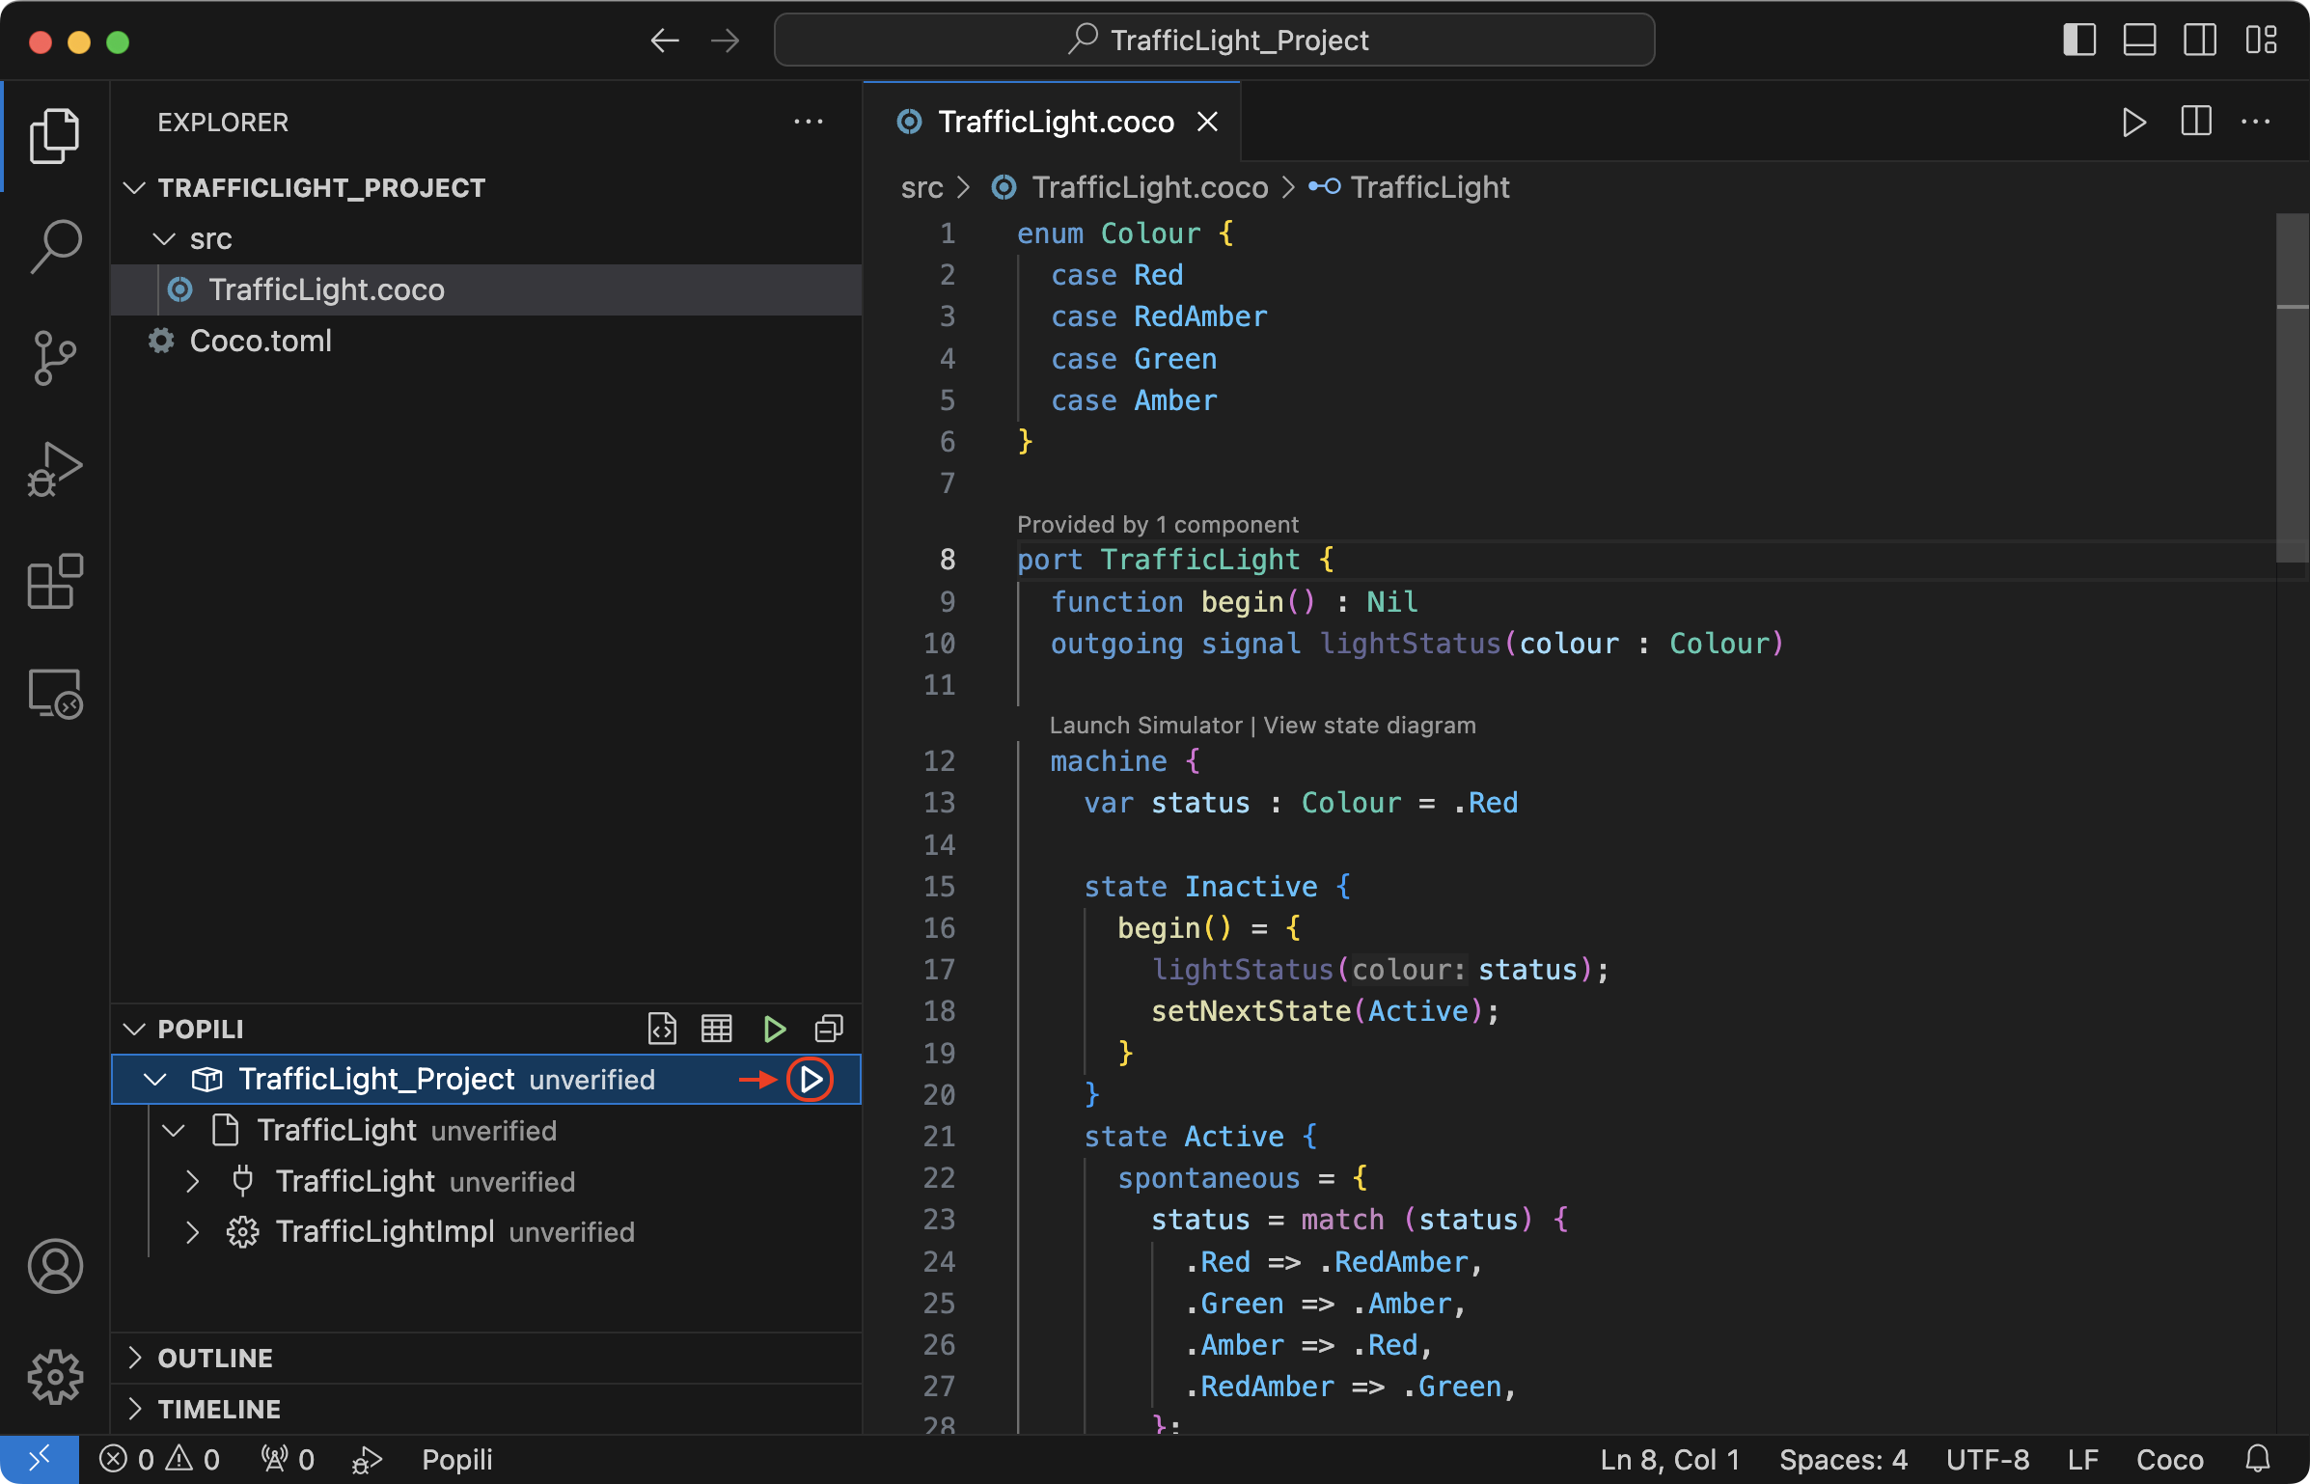
Task: Open Remote Explorer view
Action: coord(55,694)
